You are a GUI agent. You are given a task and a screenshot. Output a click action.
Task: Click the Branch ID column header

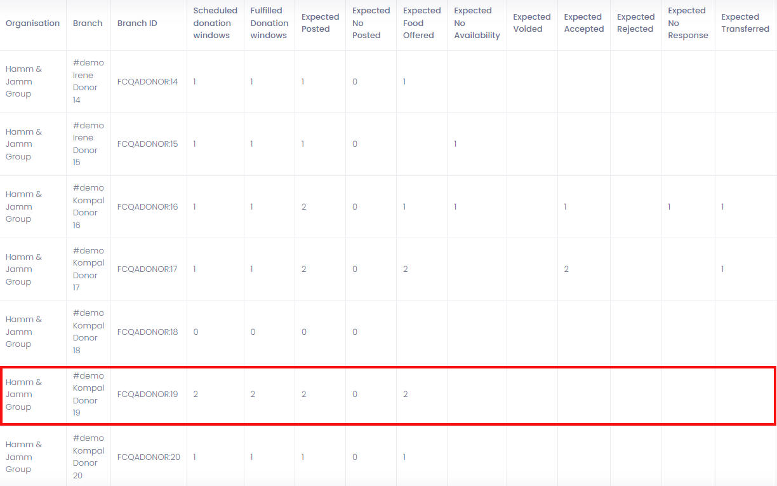point(137,24)
